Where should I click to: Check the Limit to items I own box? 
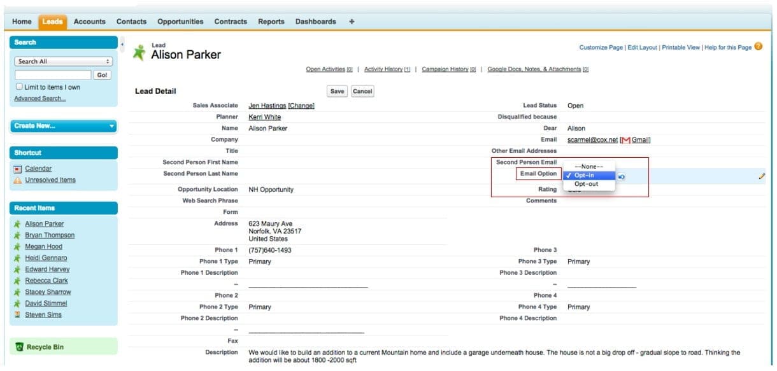point(19,87)
